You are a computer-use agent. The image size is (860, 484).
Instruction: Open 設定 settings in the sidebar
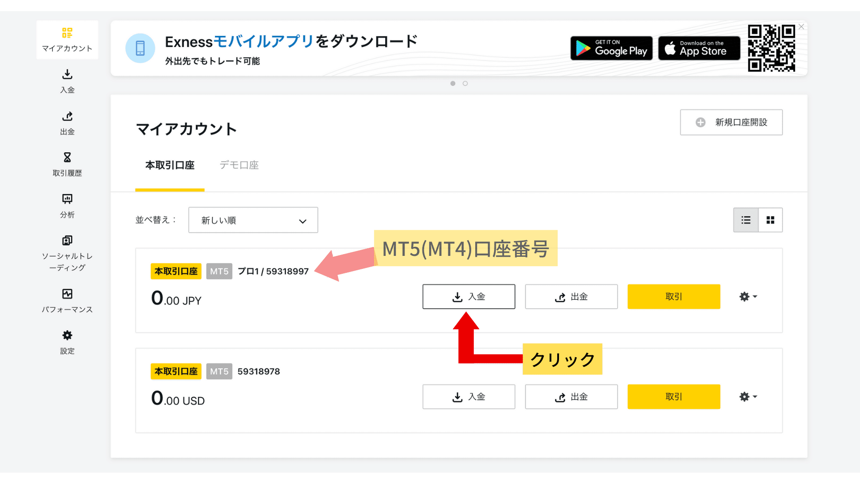67,343
